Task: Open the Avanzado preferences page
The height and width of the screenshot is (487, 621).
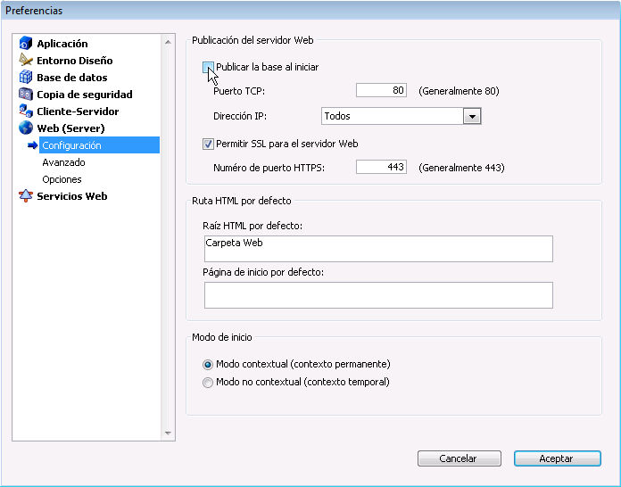Action: pos(63,162)
